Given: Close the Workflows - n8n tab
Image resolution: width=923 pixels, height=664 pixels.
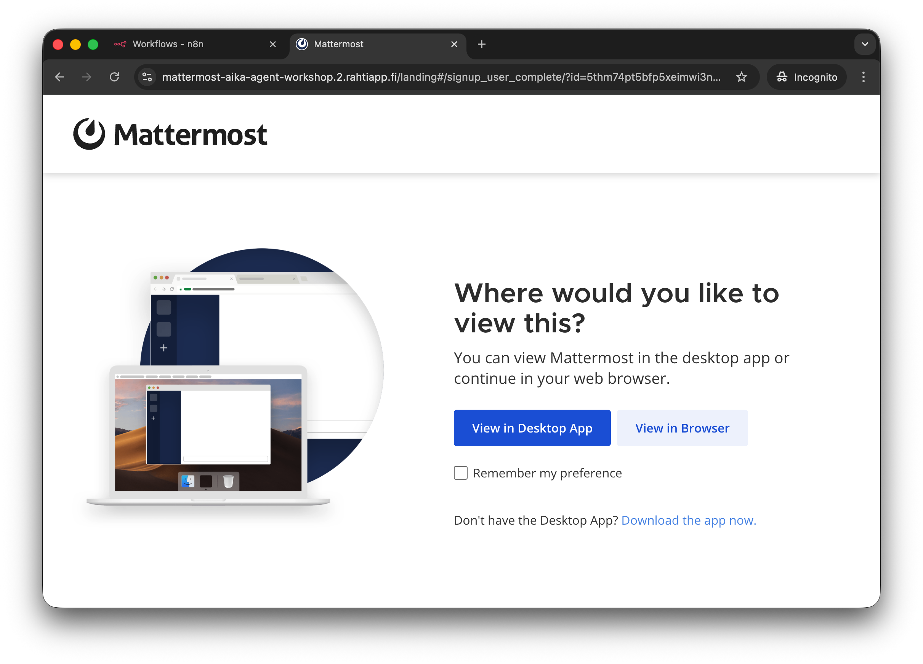Looking at the screenshot, I should coord(272,44).
